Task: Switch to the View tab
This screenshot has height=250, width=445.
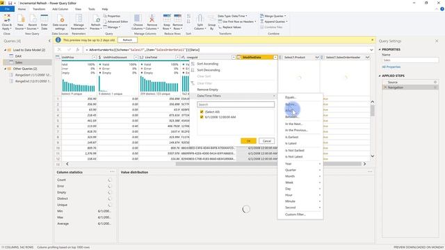Action: [x=78, y=9]
